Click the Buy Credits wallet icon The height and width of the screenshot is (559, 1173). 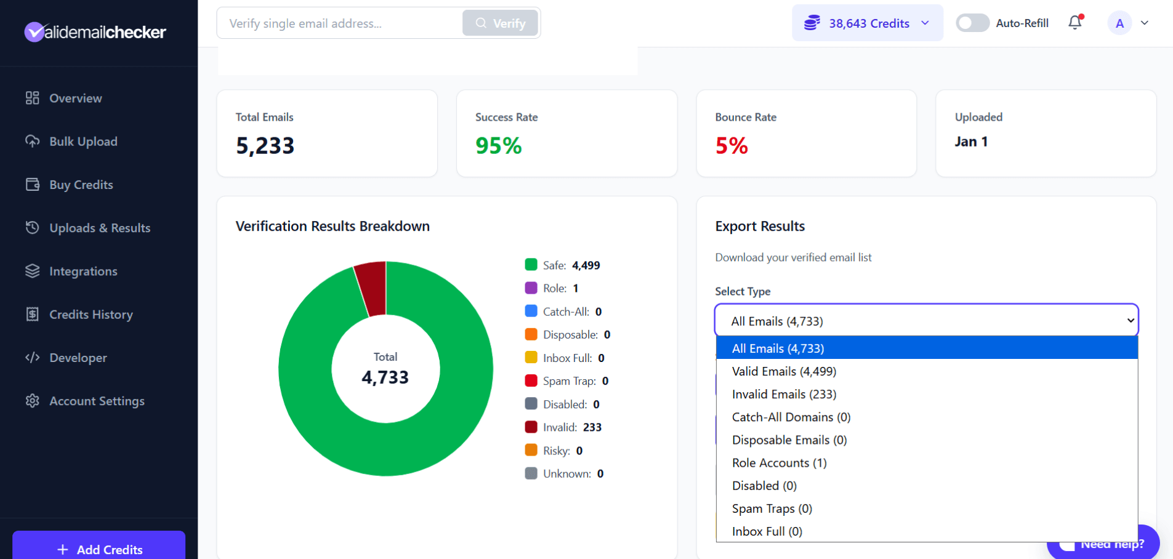pyautogui.click(x=33, y=185)
